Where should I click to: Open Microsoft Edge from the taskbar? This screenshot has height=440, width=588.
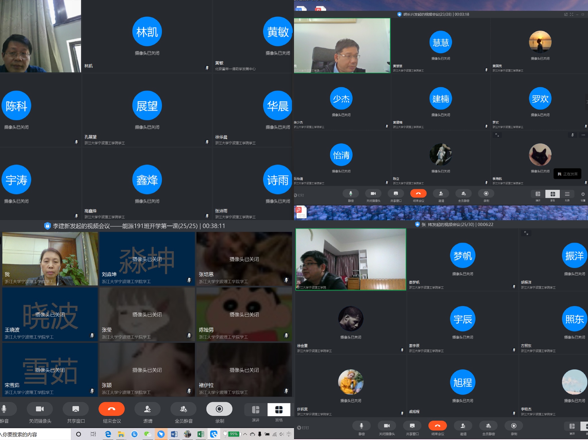[x=108, y=434]
